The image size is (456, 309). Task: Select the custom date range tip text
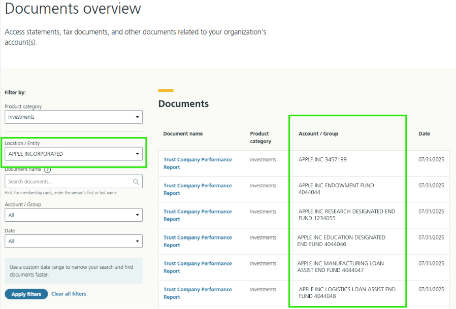72,270
